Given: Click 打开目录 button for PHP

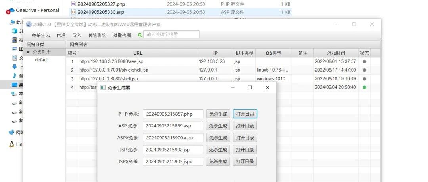Looking at the screenshot, I should coord(245,114).
